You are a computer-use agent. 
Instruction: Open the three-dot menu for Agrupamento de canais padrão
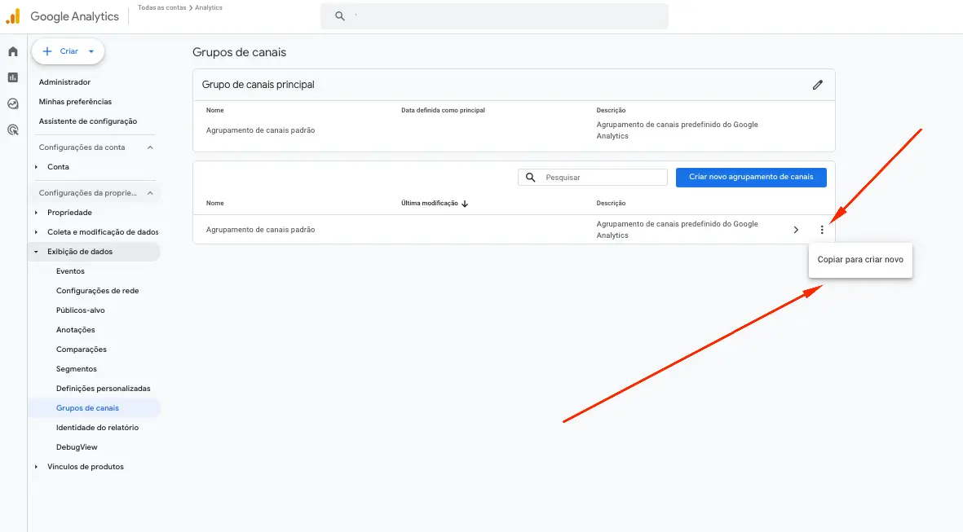822,229
